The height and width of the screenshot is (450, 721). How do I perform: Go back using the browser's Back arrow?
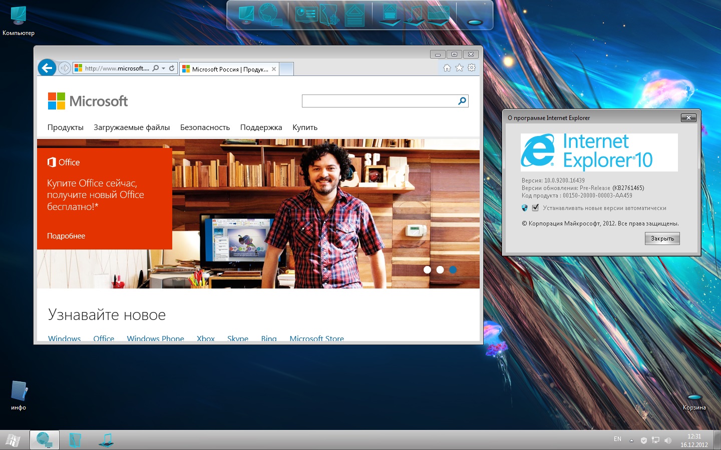[x=47, y=67]
